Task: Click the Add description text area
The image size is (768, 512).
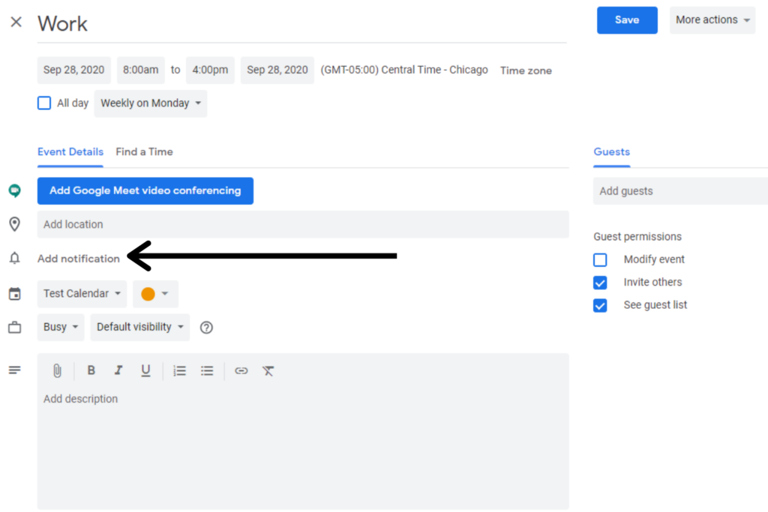Action: [303, 448]
